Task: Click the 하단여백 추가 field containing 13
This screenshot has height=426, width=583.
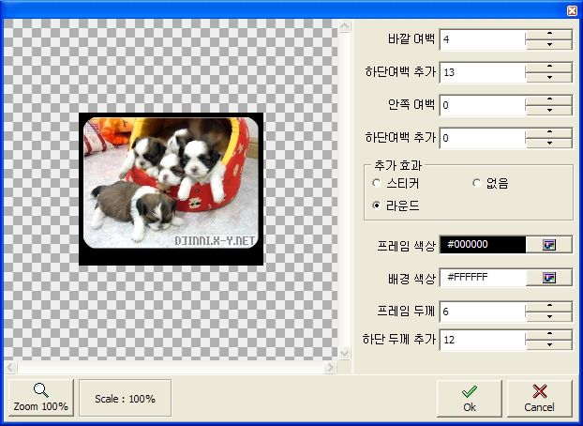Action: pyautogui.click(x=483, y=72)
